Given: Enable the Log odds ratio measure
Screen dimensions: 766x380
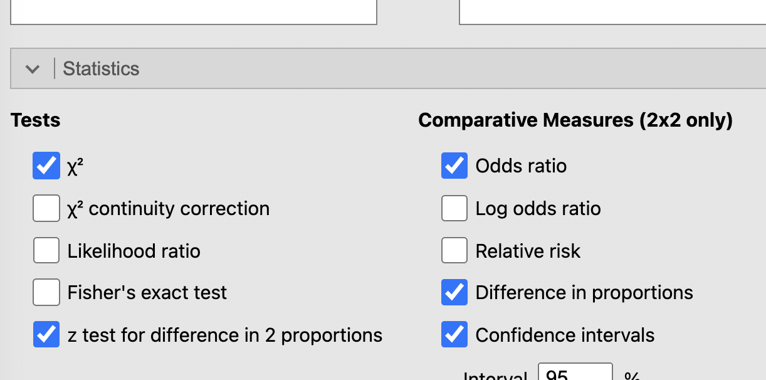Looking at the screenshot, I should (454, 208).
